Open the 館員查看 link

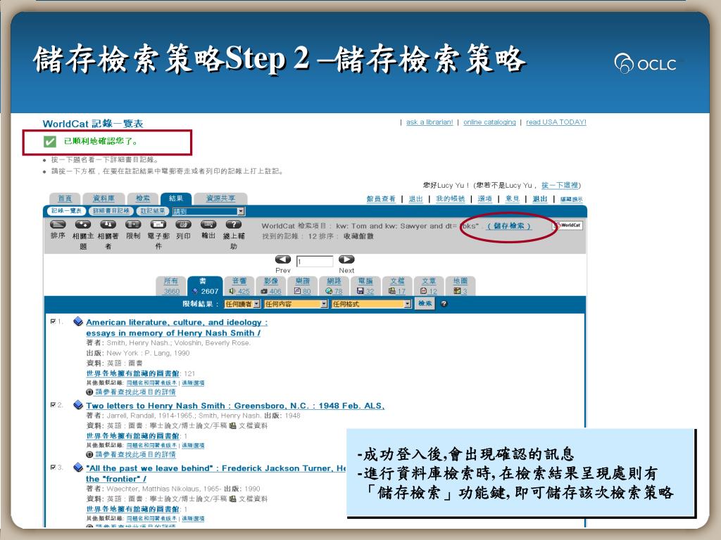coord(381,199)
